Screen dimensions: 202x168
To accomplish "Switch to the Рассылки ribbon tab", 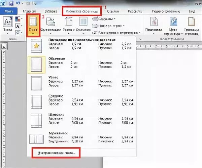I will 136,11.
